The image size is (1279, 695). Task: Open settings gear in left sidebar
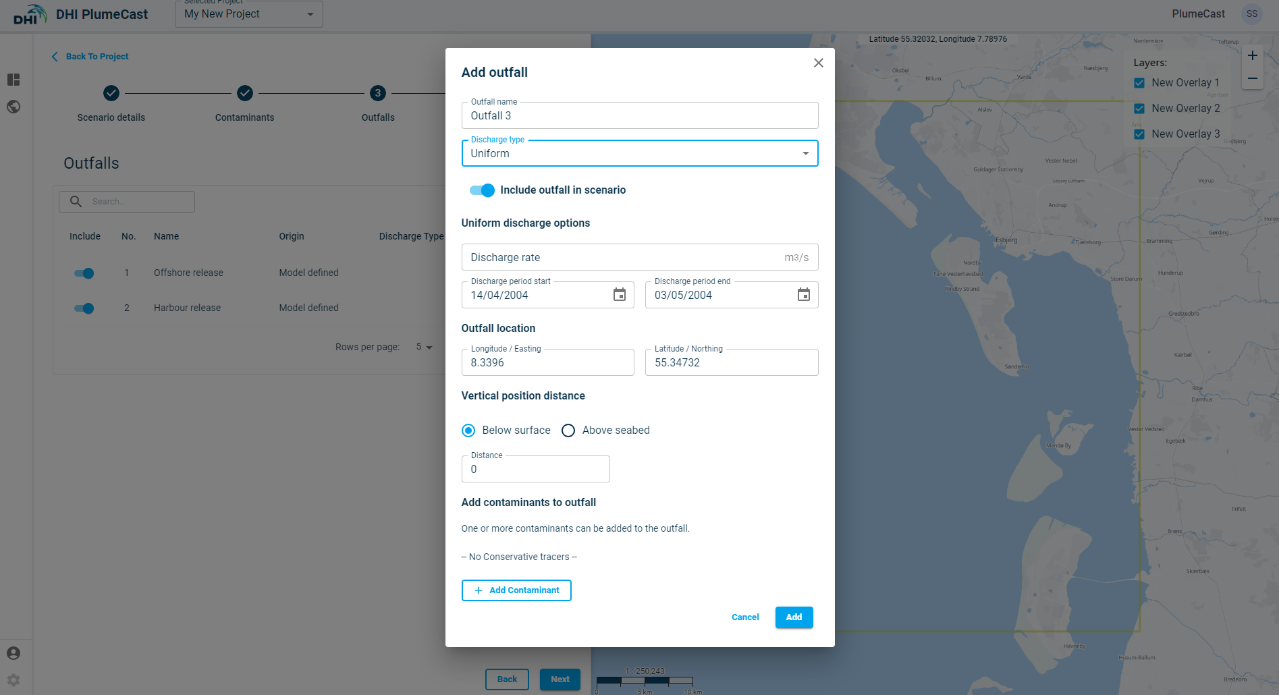tap(13, 680)
